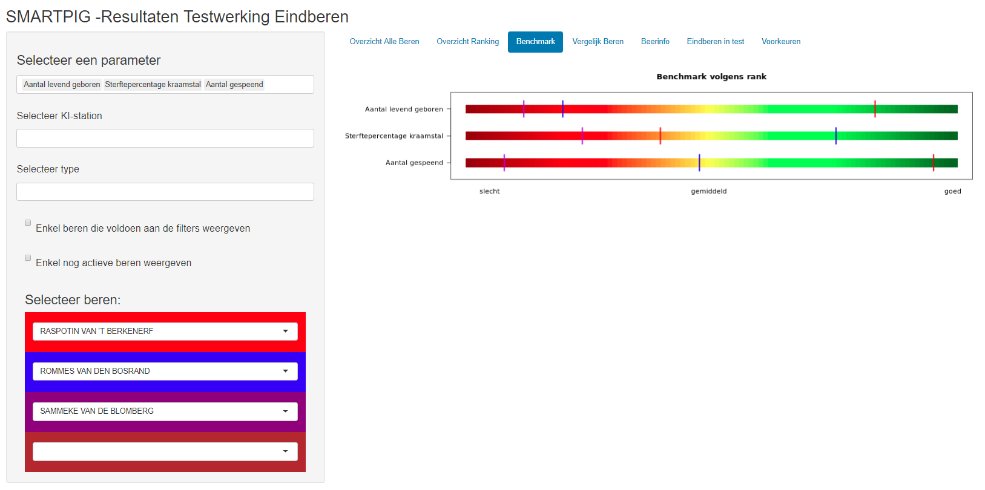Click the 'Selecteer een parameter' heading
Screen dimensions: 985x490
pos(88,60)
